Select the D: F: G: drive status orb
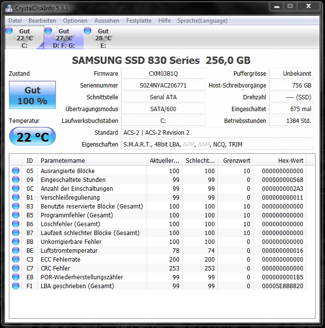 pos(48,30)
